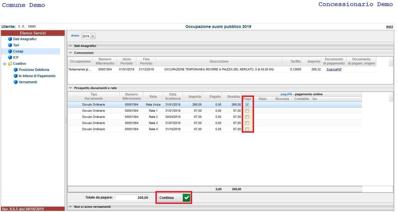Click the Stato column header
This screenshot has width=398, height=212.
pos(262,99)
